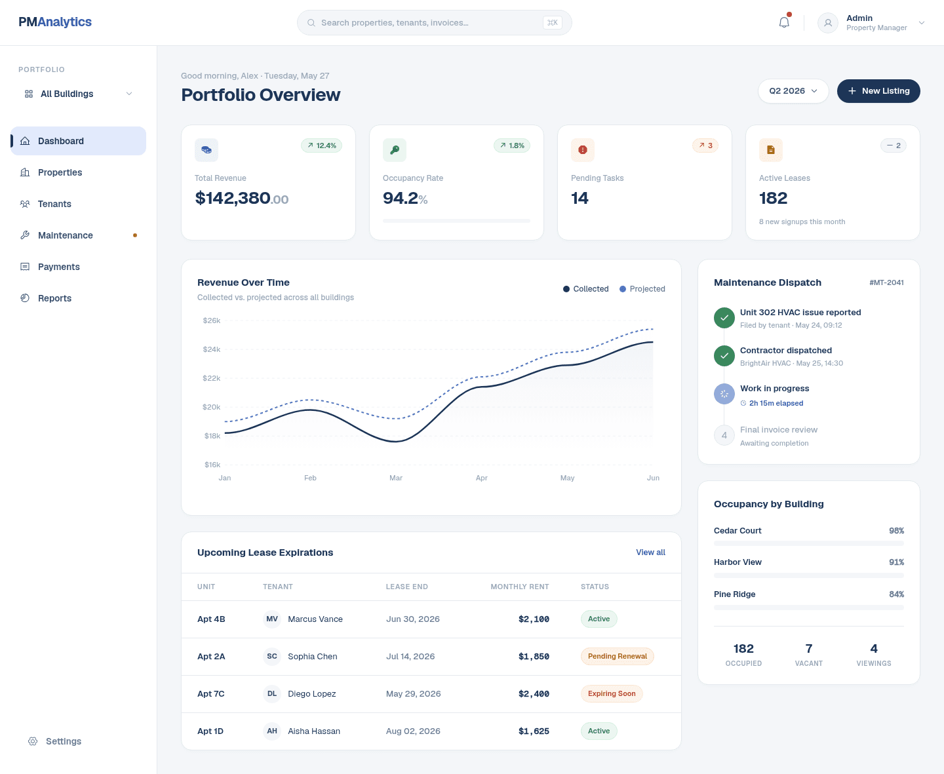Screen dimensions: 944x774
Task: Click the Total Revenue coins icon
Action: (206, 150)
